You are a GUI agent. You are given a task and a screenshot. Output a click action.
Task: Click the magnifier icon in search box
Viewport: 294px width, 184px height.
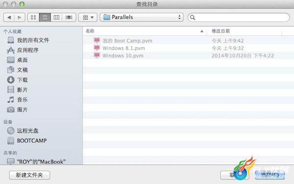pyautogui.click(x=193, y=18)
